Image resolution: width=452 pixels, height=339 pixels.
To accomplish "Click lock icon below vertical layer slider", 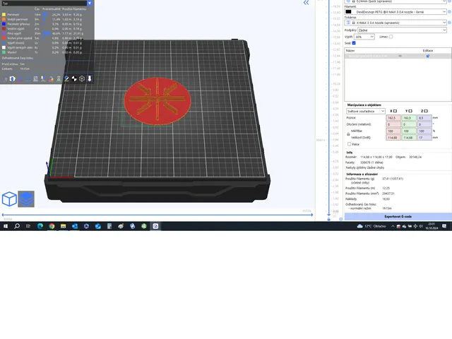I will 328,220.
